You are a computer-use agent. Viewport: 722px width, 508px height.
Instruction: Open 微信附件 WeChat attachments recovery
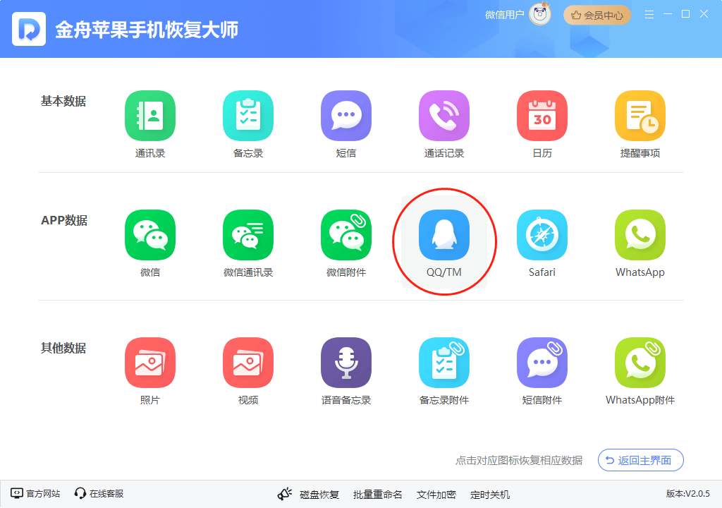(x=346, y=236)
